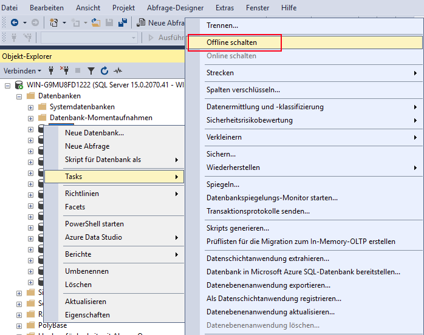Viewport: 424px width, 335px height.
Task: Click the filter funnel icon
Action: click(x=91, y=70)
